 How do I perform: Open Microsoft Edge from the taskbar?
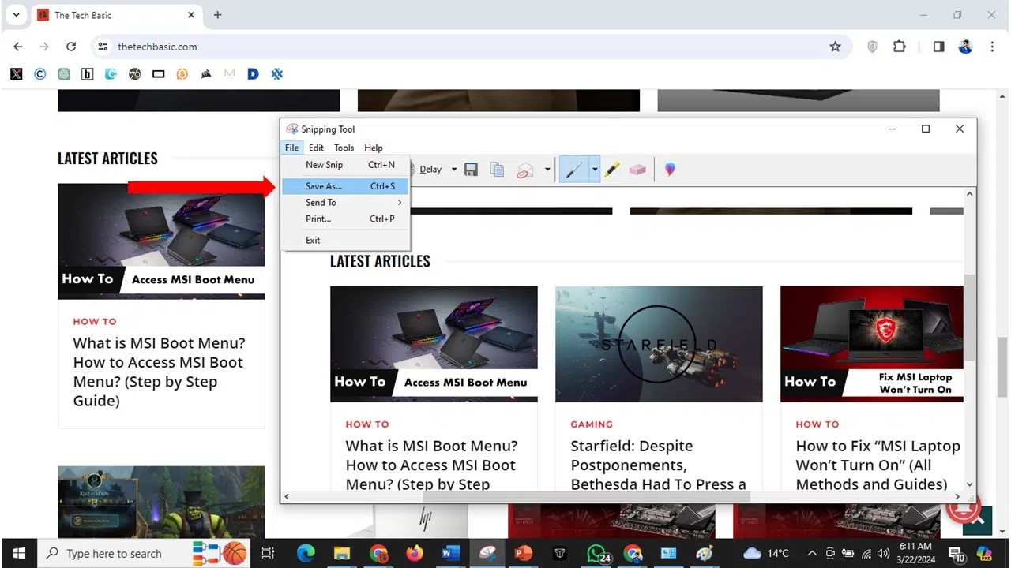pyautogui.click(x=306, y=553)
